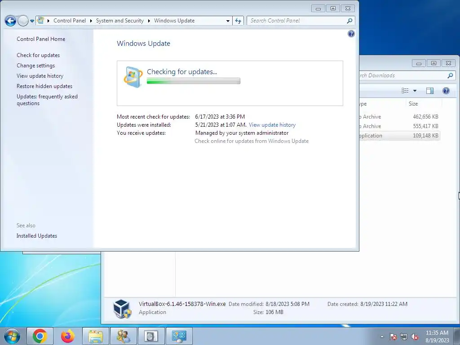Open Action Center flag icon
Image resolution: width=460 pixels, height=345 pixels.
tap(393, 336)
